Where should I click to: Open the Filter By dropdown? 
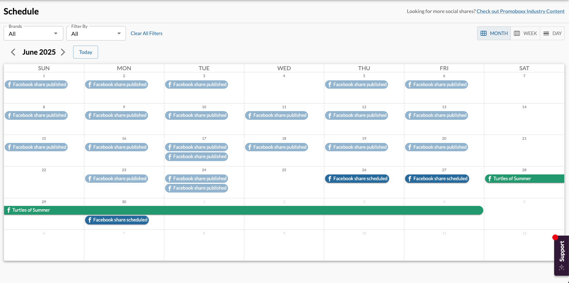click(x=96, y=33)
